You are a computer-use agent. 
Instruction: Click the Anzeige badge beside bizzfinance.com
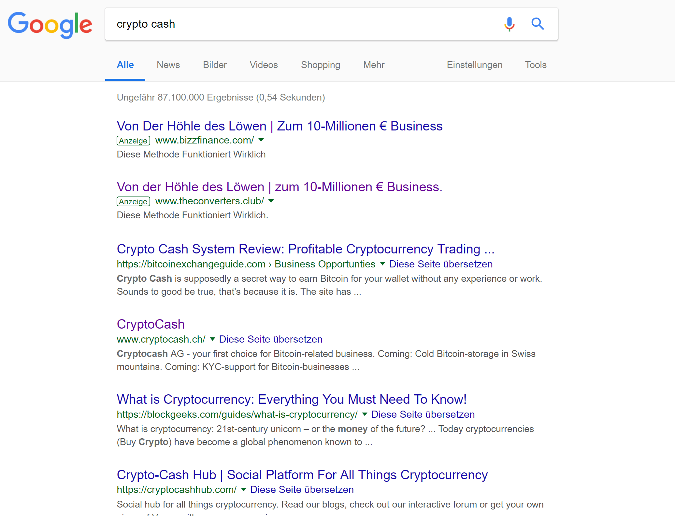(x=133, y=141)
